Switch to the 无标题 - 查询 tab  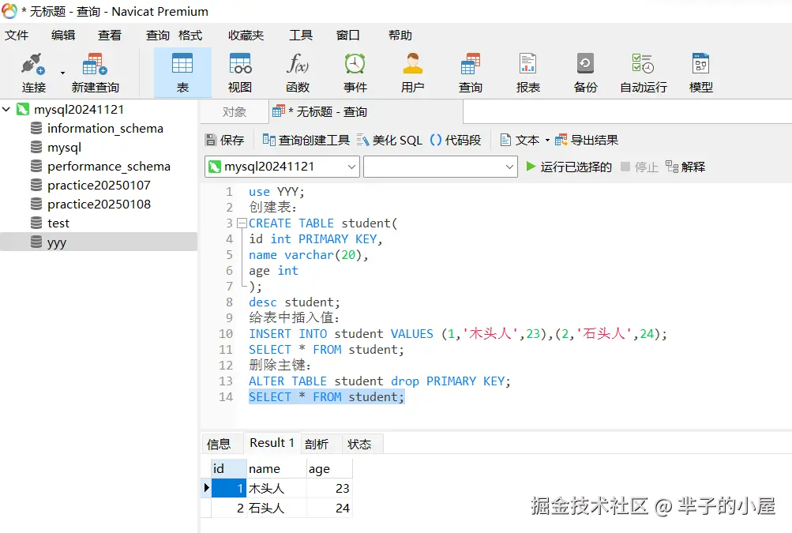point(366,111)
